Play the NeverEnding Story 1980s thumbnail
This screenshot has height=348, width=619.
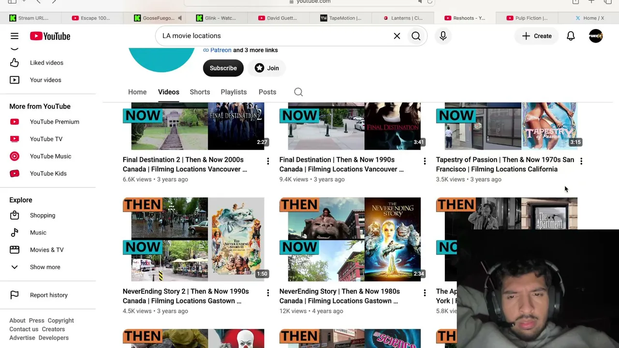pos(350,239)
